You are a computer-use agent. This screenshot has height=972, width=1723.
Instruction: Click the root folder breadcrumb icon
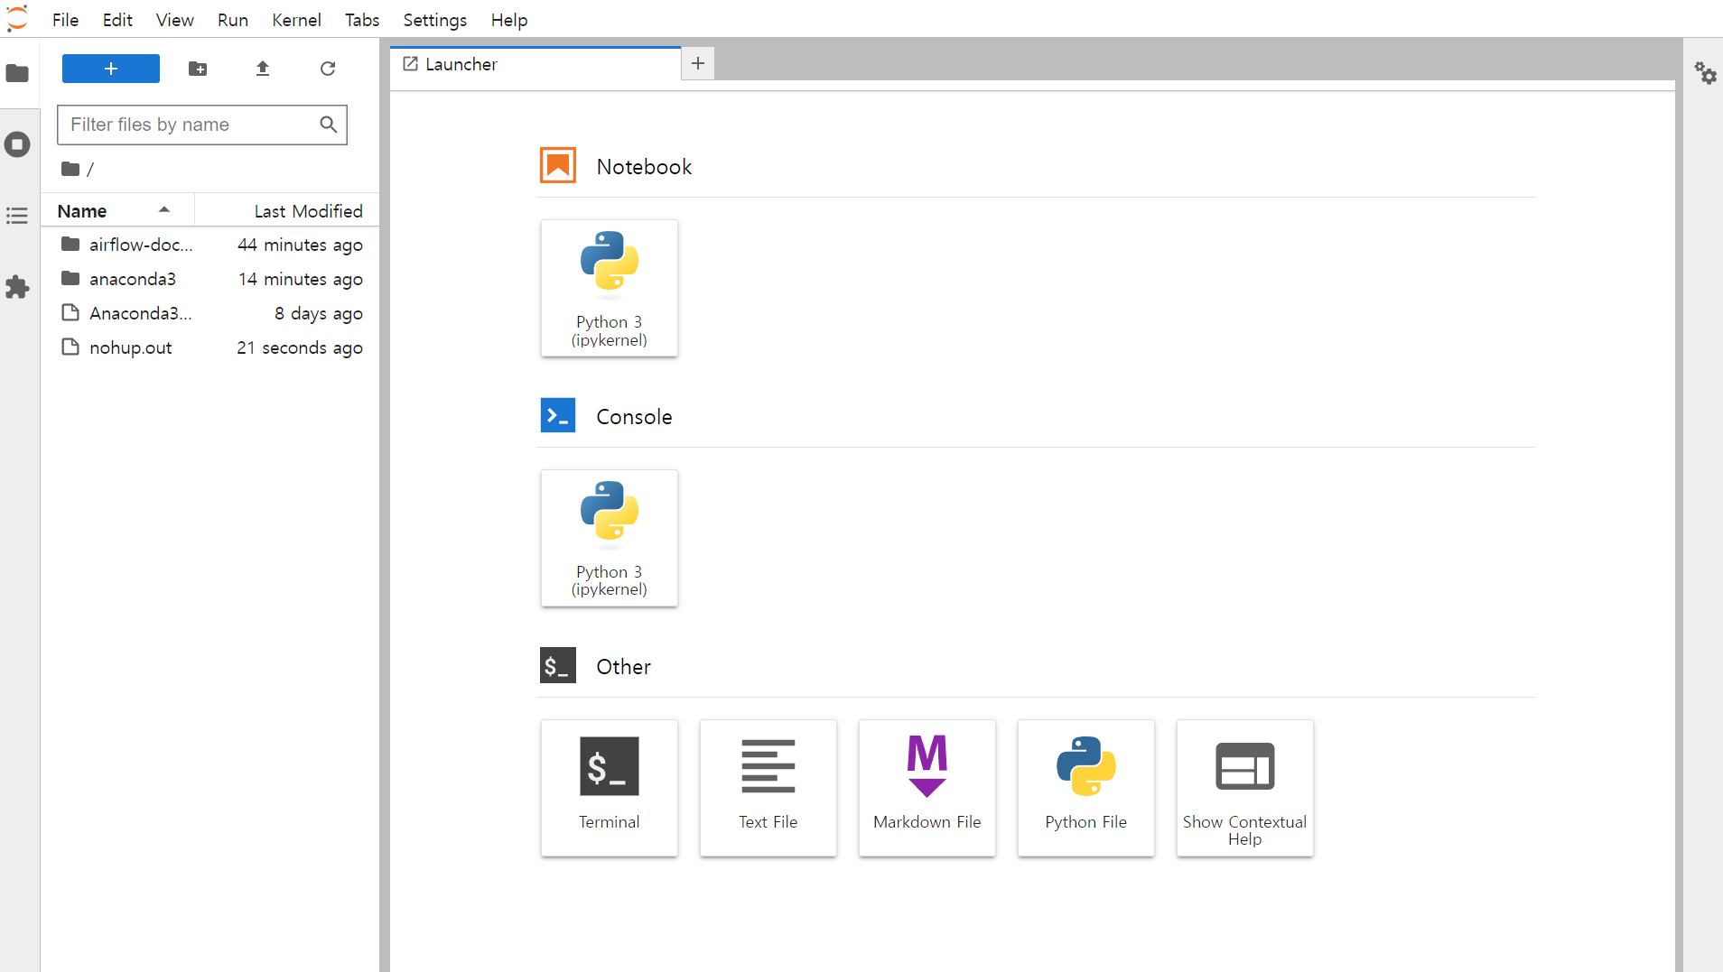70,169
